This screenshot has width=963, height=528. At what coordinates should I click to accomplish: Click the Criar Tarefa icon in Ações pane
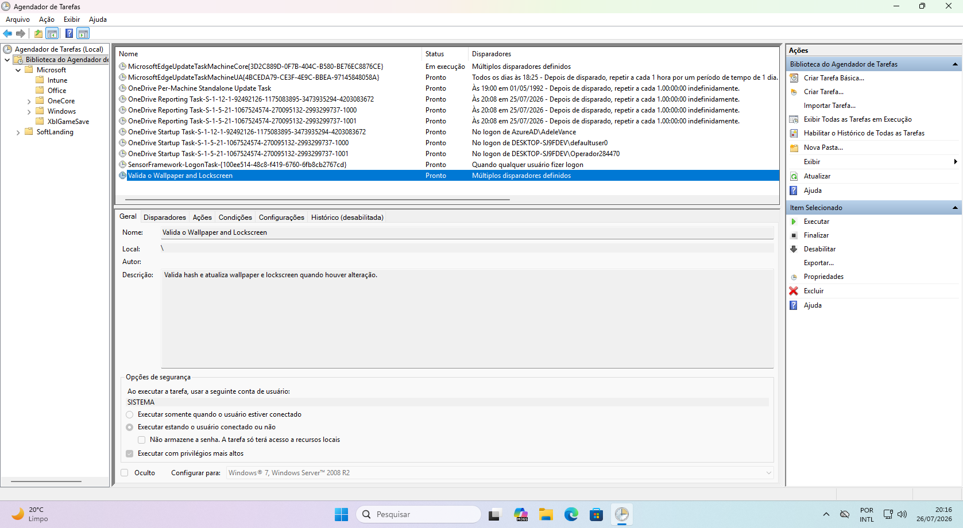pyautogui.click(x=794, y=92)
